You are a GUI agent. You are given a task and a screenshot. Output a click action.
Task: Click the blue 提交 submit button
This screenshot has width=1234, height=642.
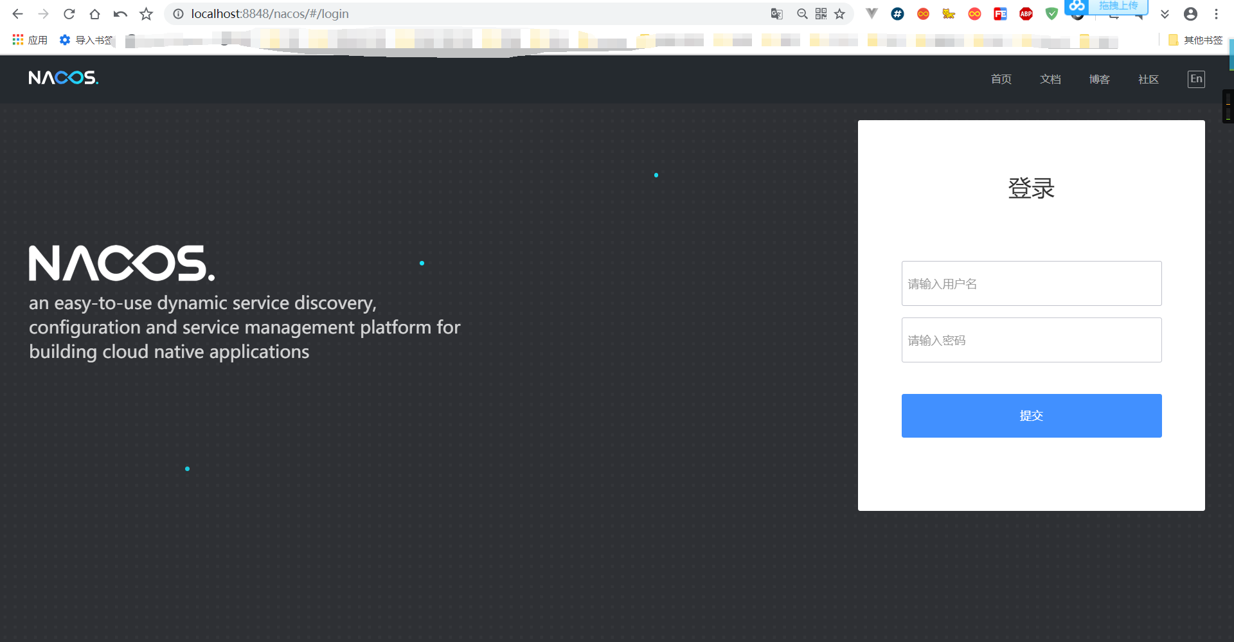tap(1032, 416)
